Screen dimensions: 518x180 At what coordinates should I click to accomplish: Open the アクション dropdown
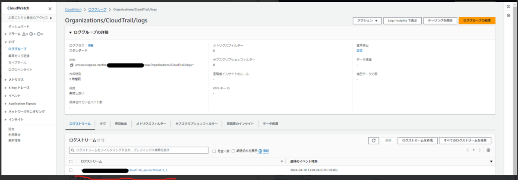coord(367,20)
